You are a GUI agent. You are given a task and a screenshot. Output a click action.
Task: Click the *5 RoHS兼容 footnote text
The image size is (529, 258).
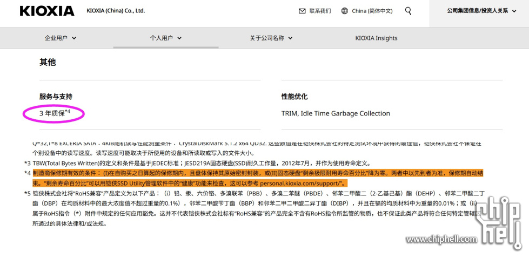click(255, 208)
